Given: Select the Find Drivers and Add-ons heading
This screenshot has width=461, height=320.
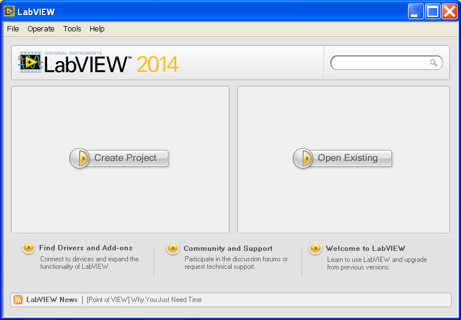Looking at the screenshot, I should (86, 248).
